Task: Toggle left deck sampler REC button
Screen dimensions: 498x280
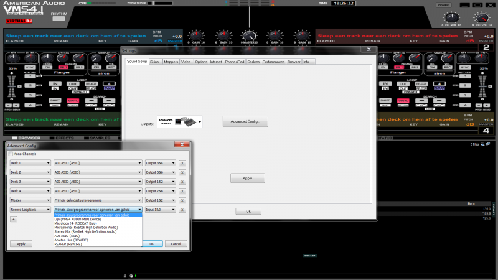Action: point(111,67)
